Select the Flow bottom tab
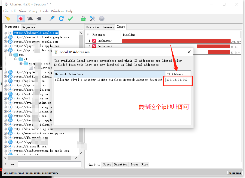245x178 pixels. (x=145, y=165)
